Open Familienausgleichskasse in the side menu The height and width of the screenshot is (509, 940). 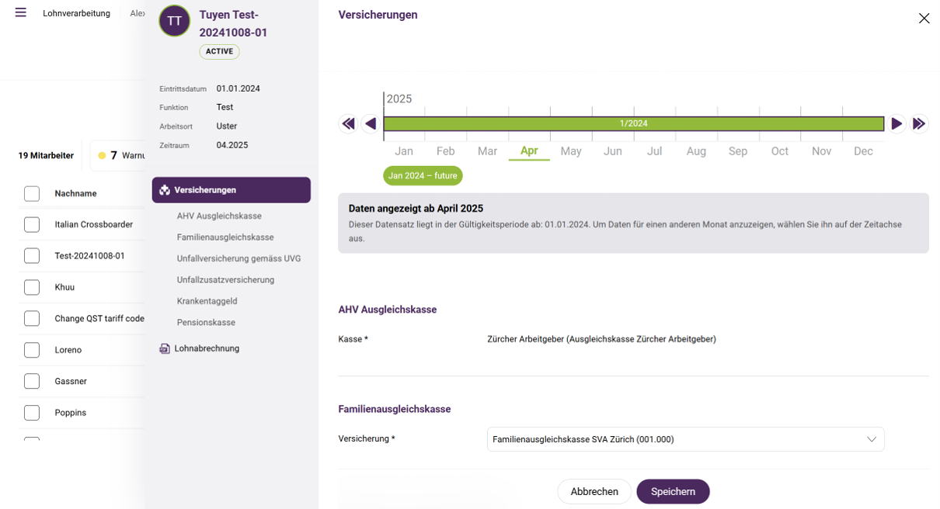225,237
